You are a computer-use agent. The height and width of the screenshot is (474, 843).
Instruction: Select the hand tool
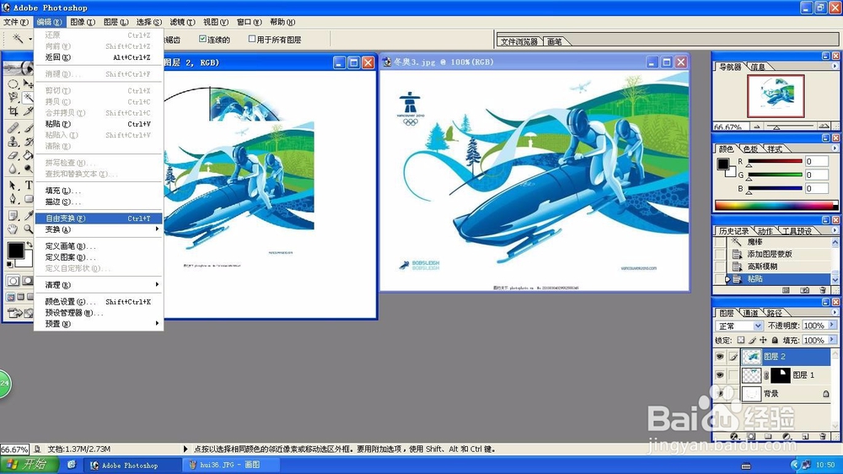click(x=13, y=229)
